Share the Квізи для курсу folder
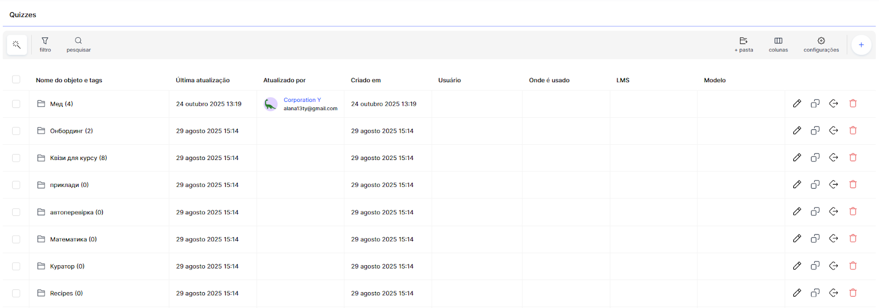This screenshot has width=879, height=308. click(x=833, y=158)
